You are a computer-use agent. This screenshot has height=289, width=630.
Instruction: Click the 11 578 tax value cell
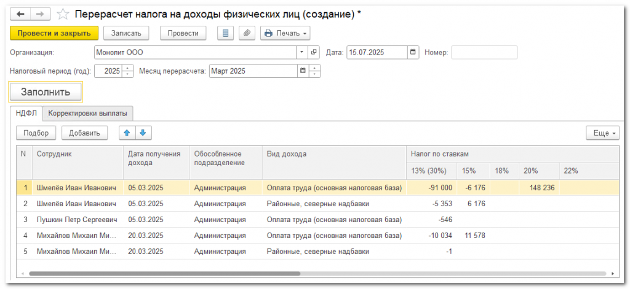[473, 236]
